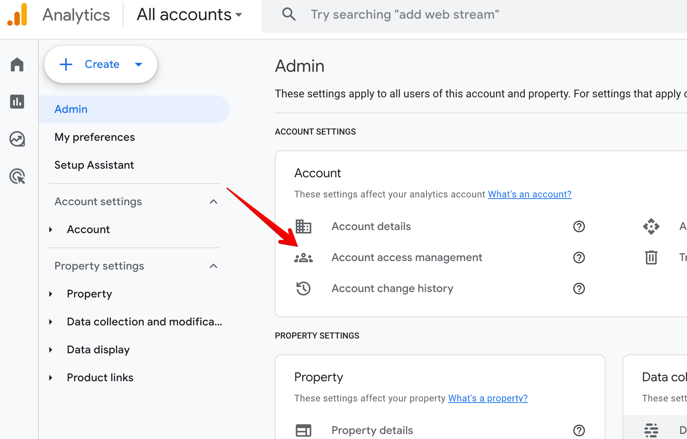Click the diamond-shaped icon beside Account details
This screenshot has height=439, width=687.
[651, 226]
